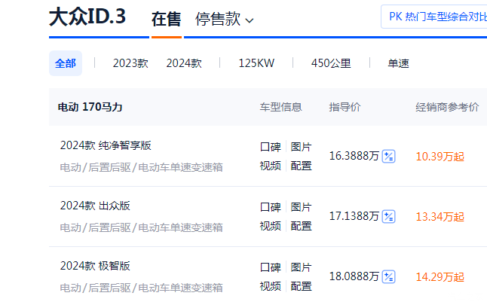Click PK 热门车型综合对比 button
The image size is (487, 305).
[436, 16]
